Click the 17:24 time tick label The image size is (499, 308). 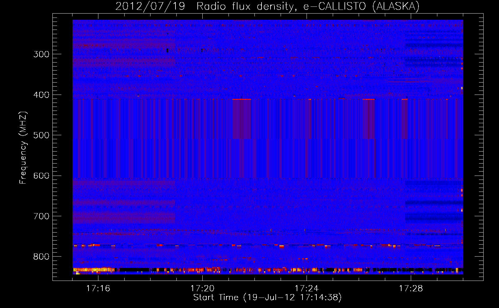click(x=307, y=289)
